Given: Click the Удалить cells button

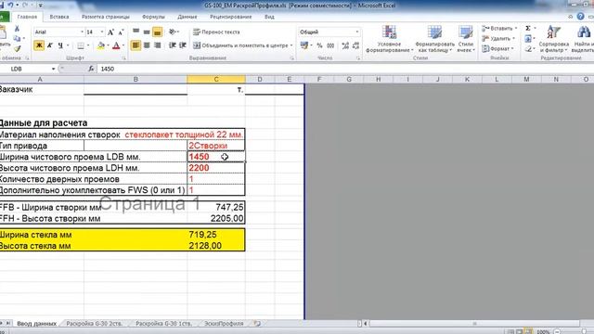Looking at the screenshot, I should 498,39.
